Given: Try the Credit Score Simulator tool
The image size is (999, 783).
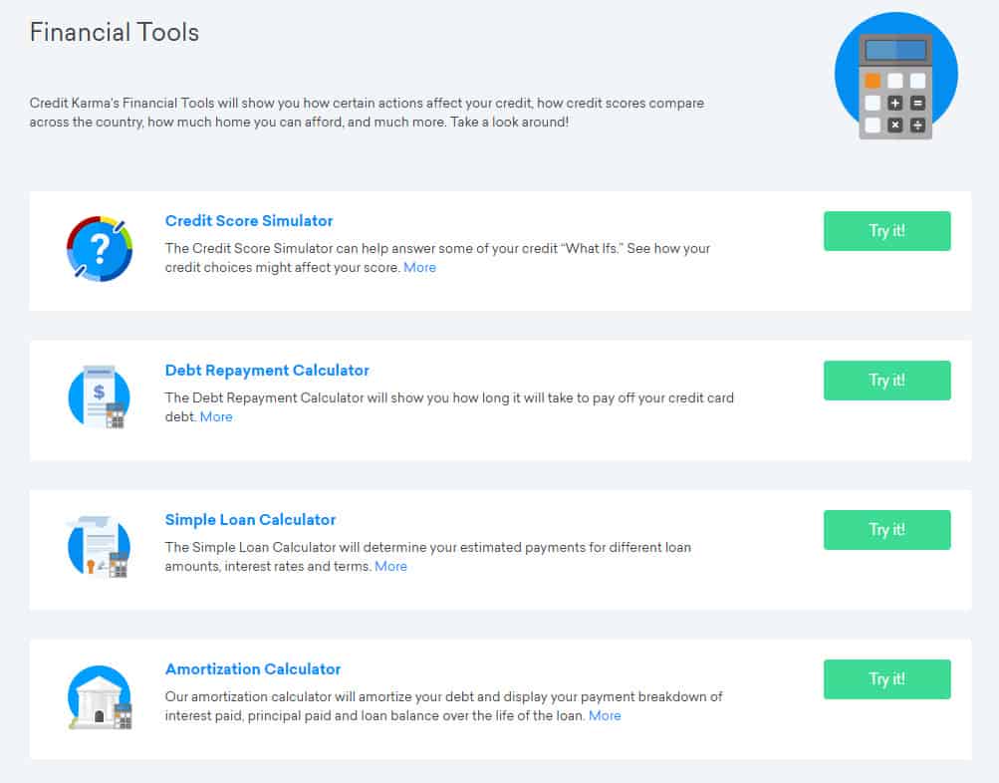Looking at the screenshot, I should coord(886,231).
